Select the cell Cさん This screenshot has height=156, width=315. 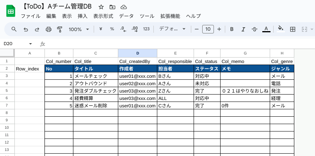tap(175, 106)
